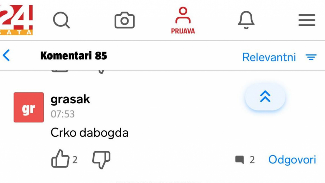
Task: Click the reply bubble icon
Action: tap(239, 160)
